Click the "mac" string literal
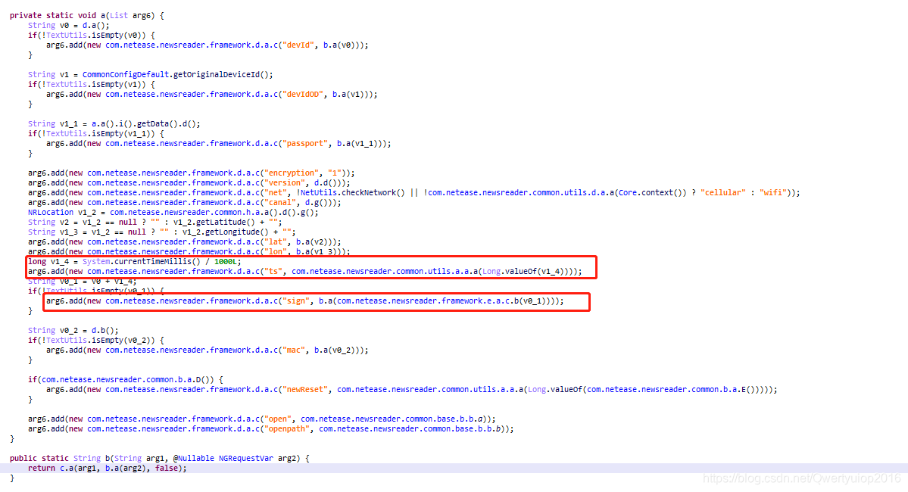 294,350
